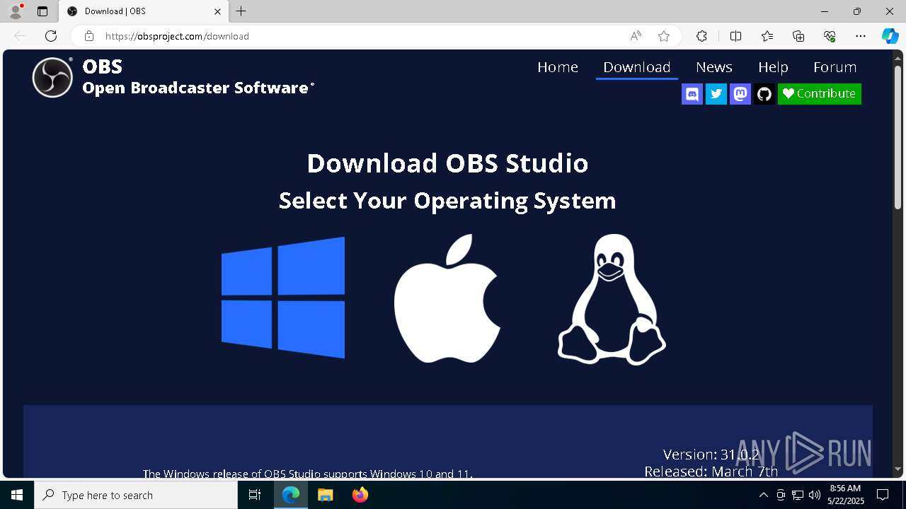Open a new tab with plus
Screen dimensions: 906x509
(x=241, y=11)
